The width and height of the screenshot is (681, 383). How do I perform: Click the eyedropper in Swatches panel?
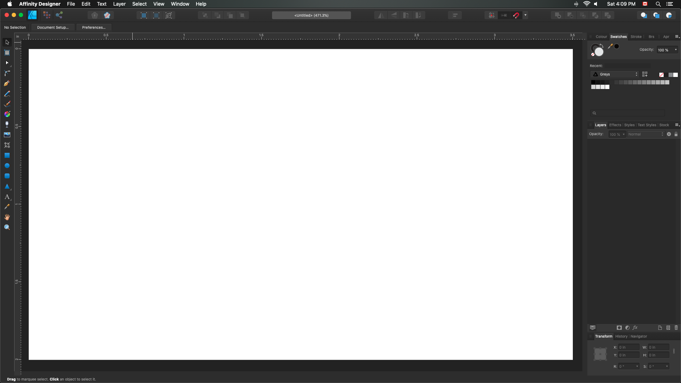pos(610,46)
